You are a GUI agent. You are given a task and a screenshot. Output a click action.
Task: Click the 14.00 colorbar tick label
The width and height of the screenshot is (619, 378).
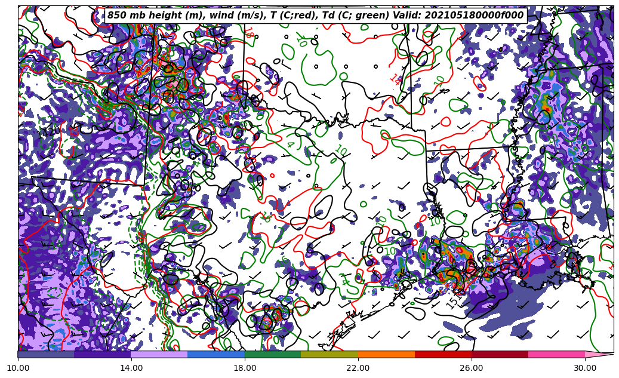[131, 368]
